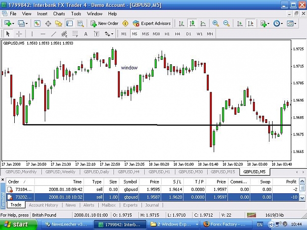
Task: Switch to H4 timeframe
Action: tap(178, 34)
